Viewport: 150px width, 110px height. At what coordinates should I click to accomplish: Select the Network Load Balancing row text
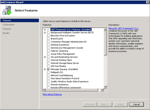pos(62,75)
